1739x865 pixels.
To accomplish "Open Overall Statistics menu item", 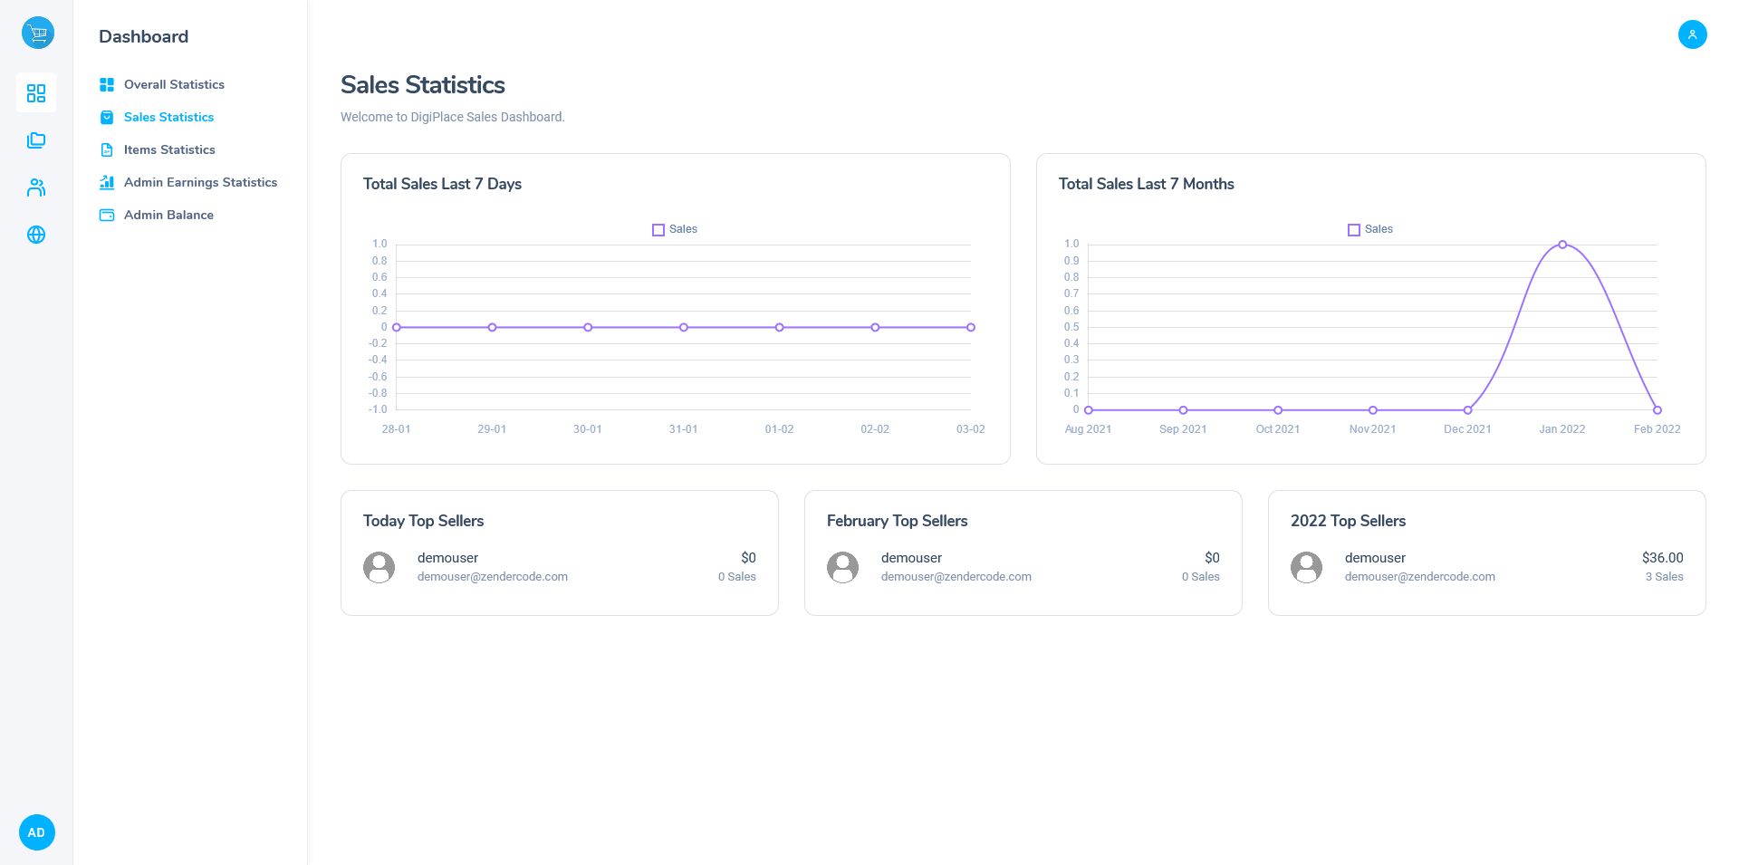I will coord(174,84).
